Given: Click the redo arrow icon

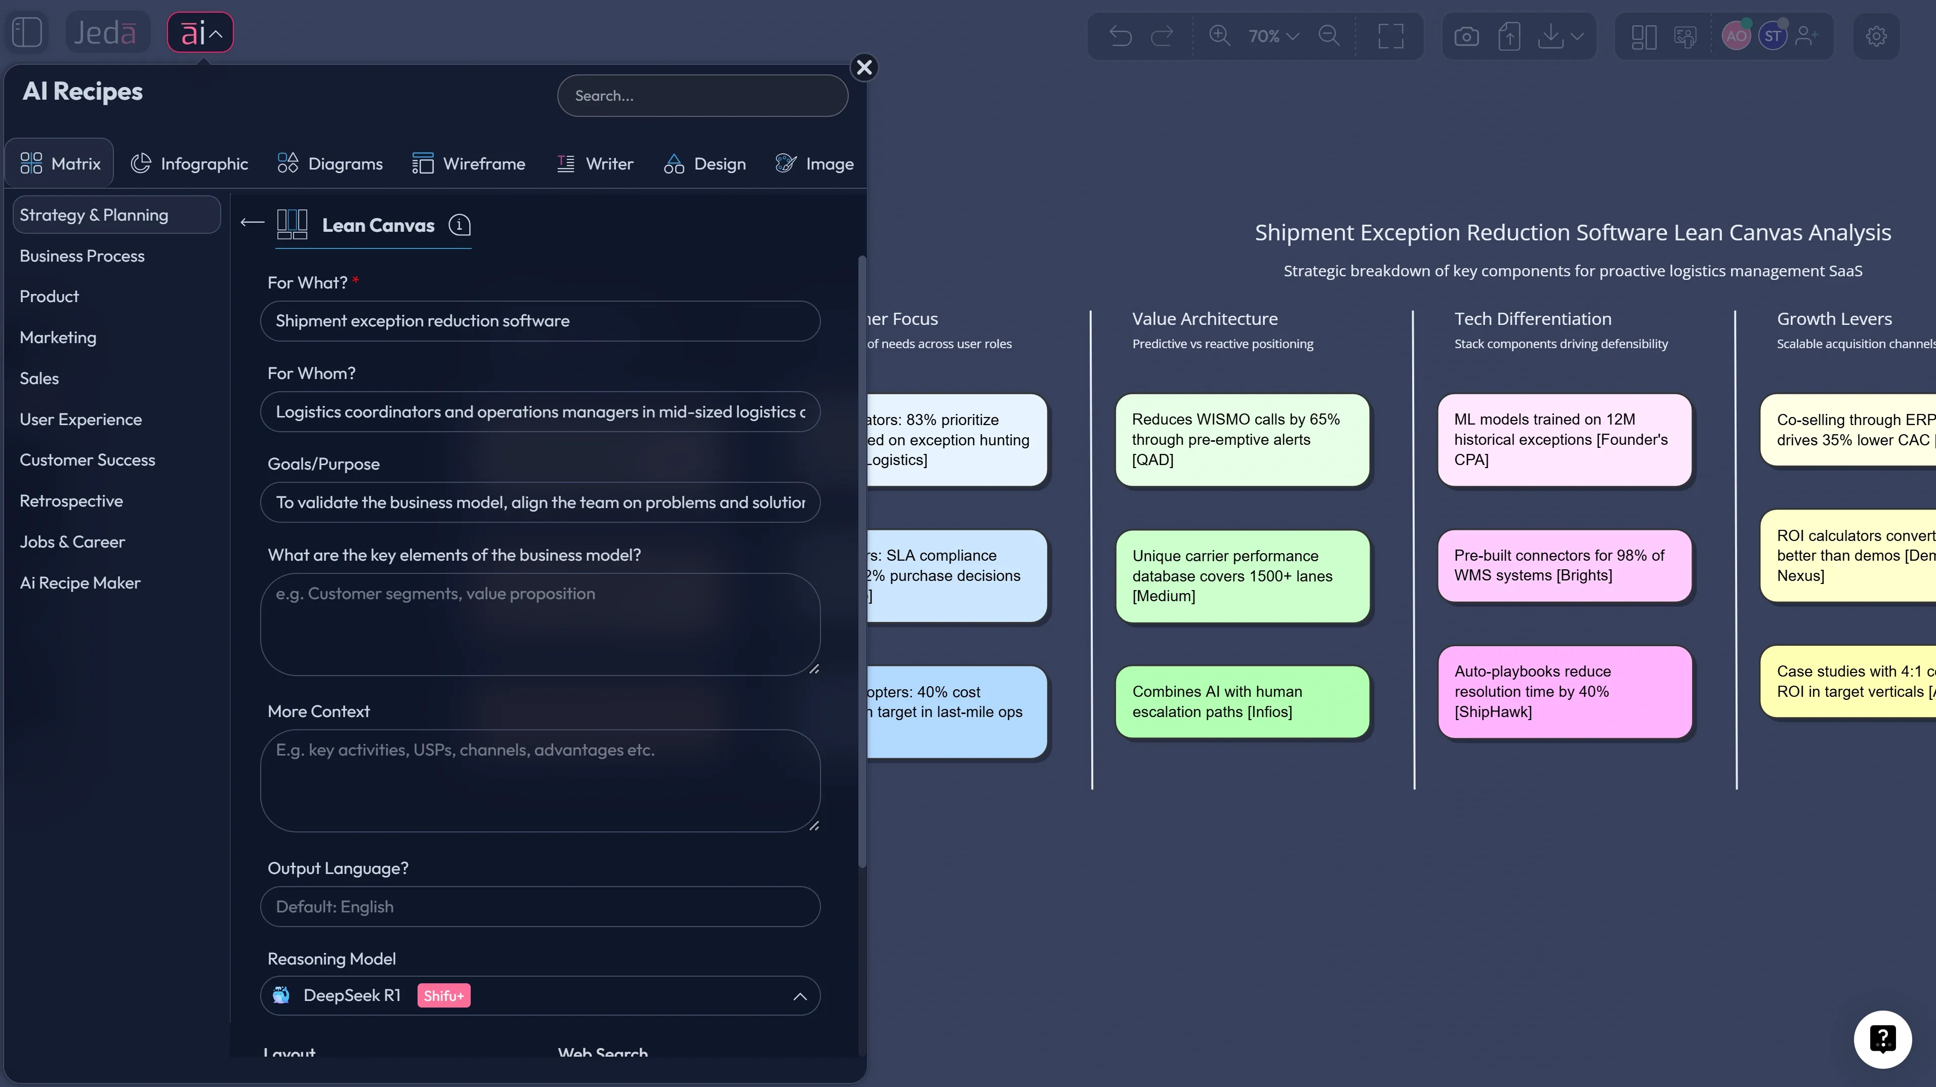Looking at the screenshot, I should pos(1163,35).
